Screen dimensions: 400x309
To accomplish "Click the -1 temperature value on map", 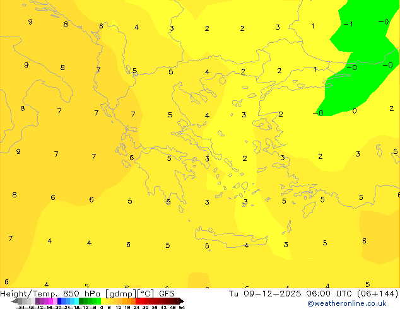I will click(348, 24).
